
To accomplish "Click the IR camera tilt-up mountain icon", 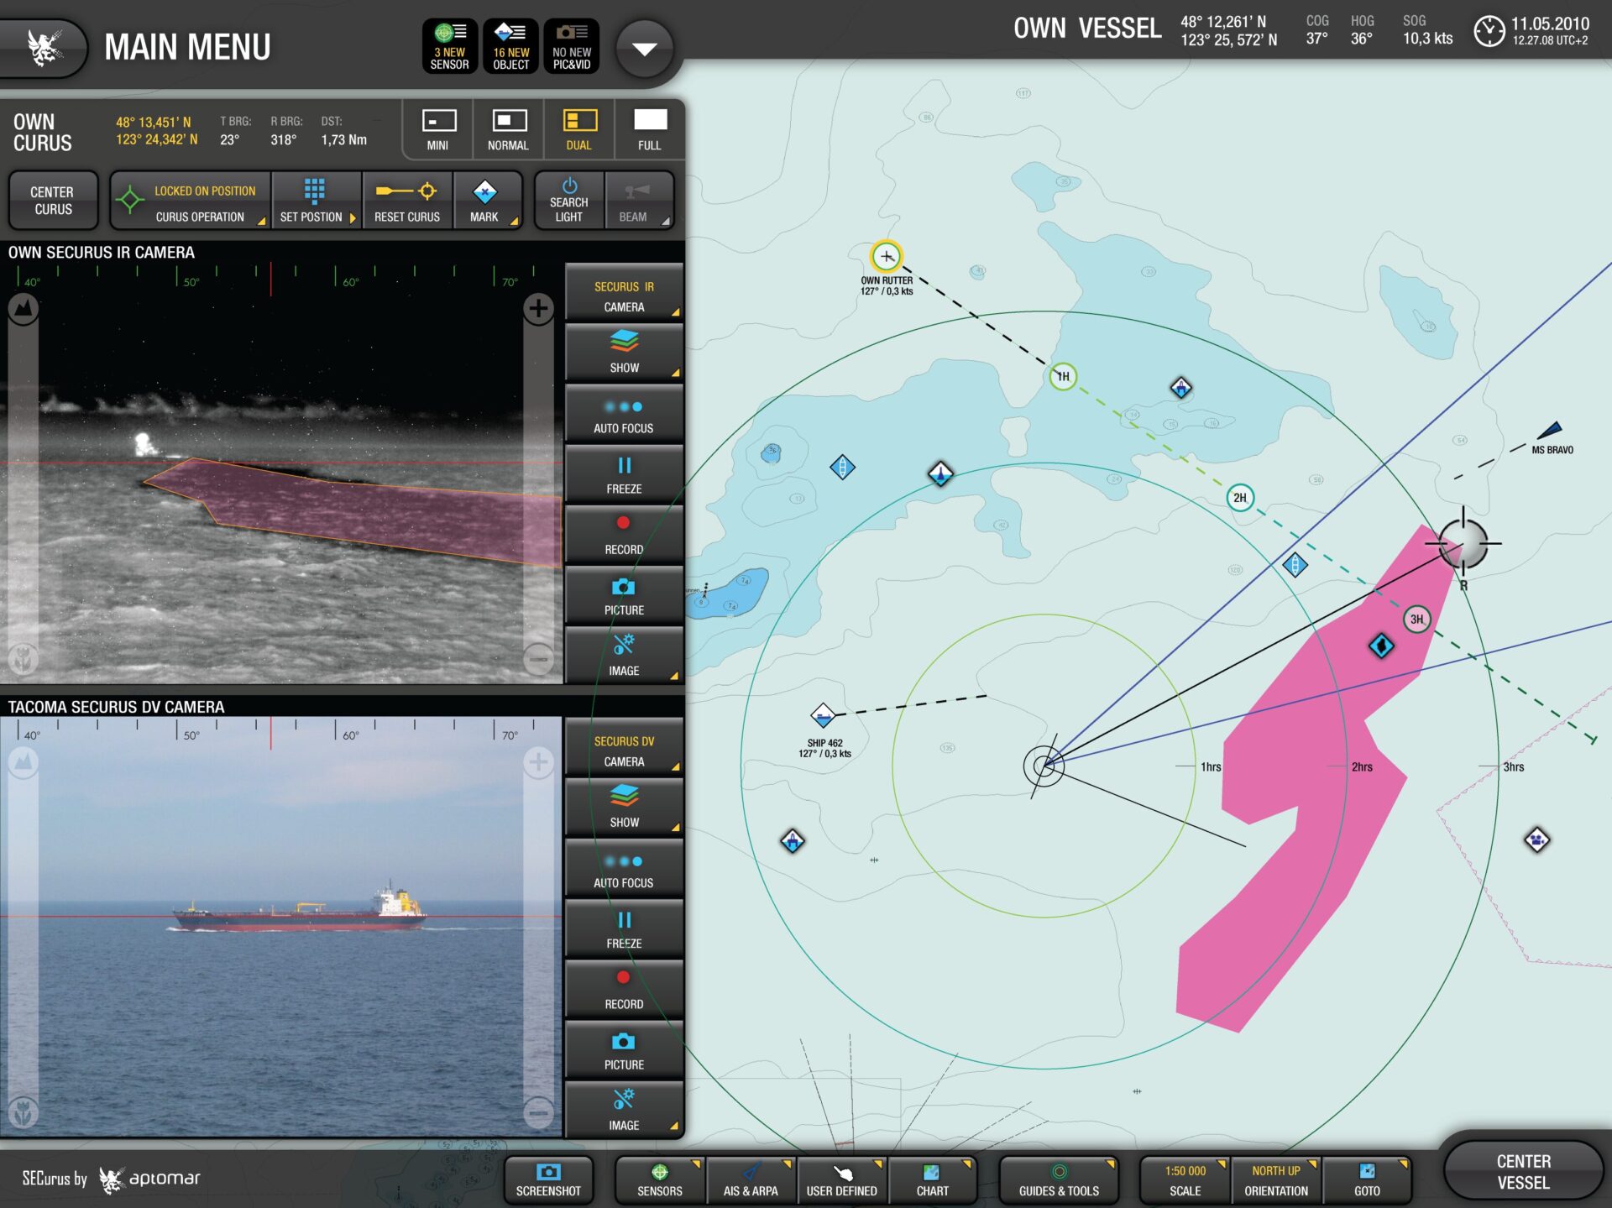I will 24,309.
